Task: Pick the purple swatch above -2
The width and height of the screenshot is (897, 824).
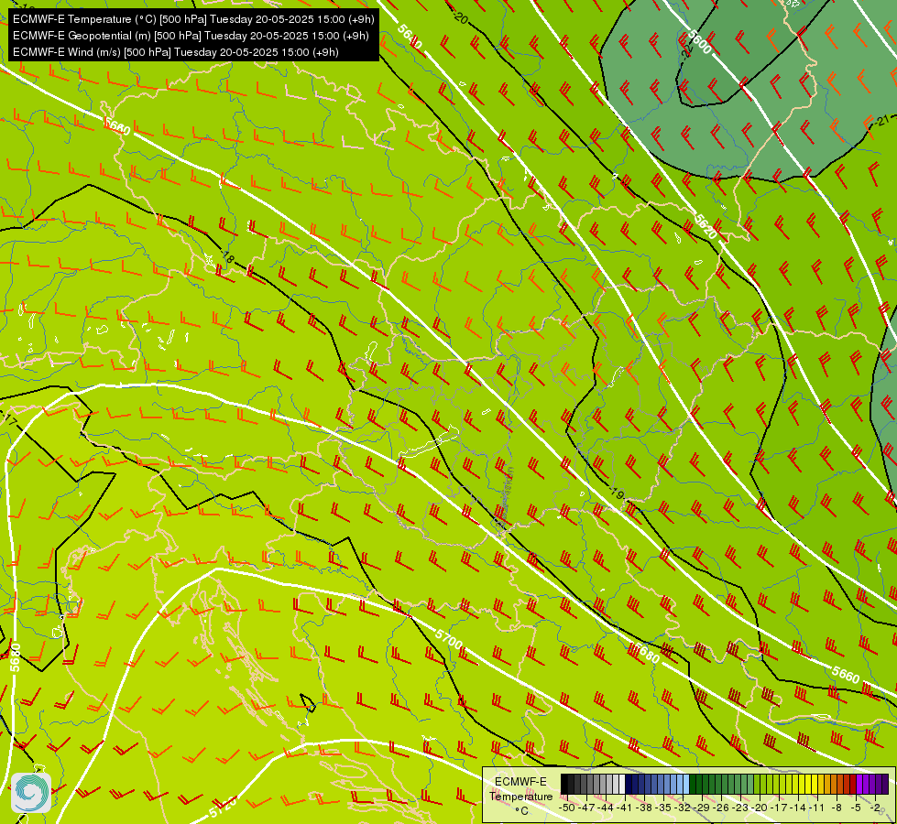Action: (873, 784)
